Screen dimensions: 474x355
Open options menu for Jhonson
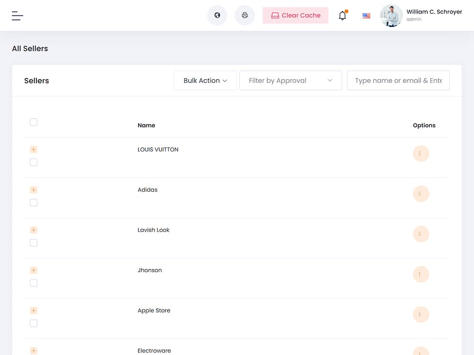[421, 274]
